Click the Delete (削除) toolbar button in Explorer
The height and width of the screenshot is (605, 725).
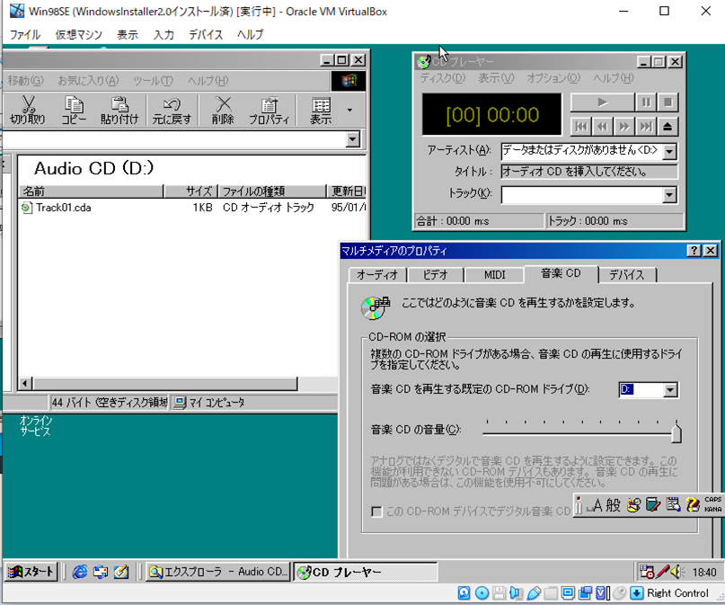(223, 110)
